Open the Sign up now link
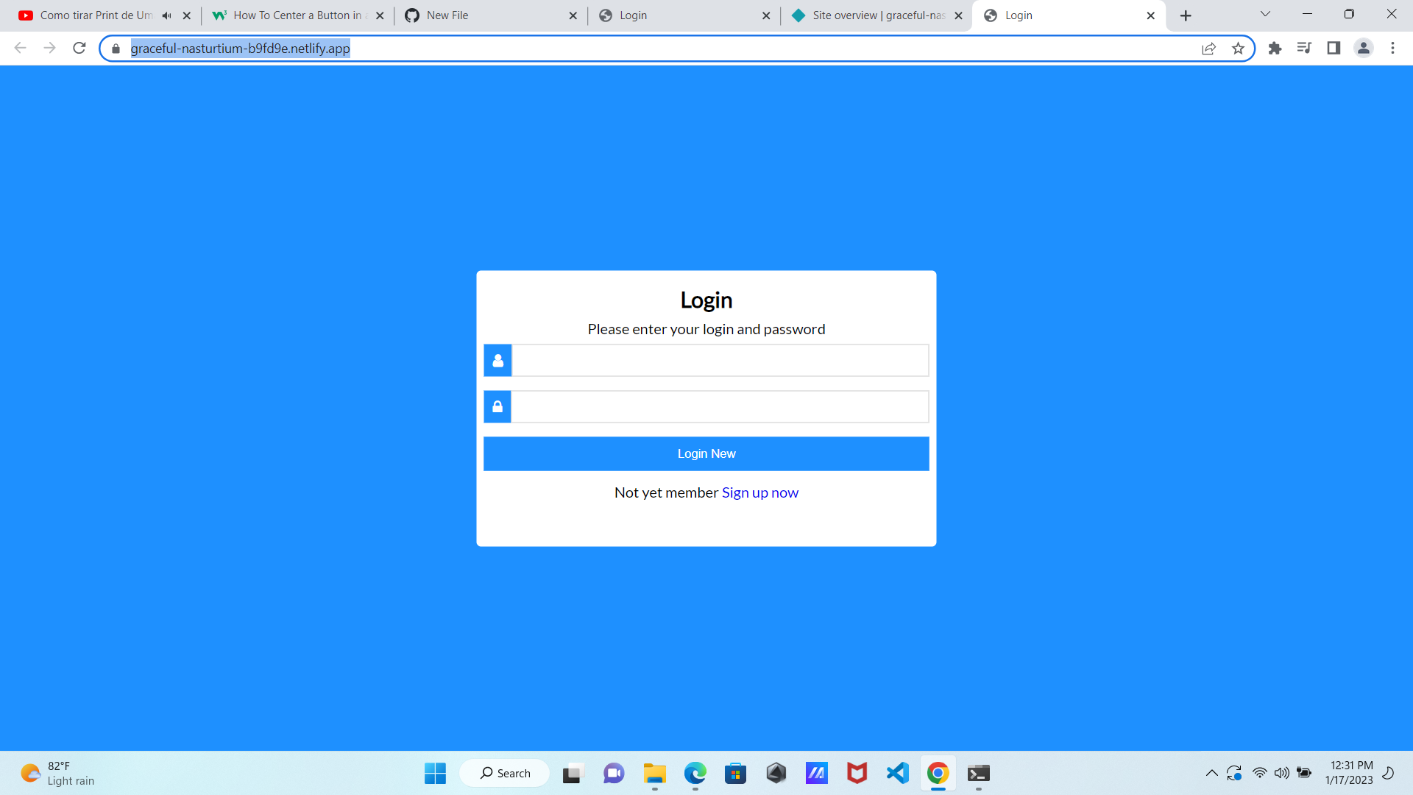This screenshot has height=795, width=1413. click(x=760, y=492)
